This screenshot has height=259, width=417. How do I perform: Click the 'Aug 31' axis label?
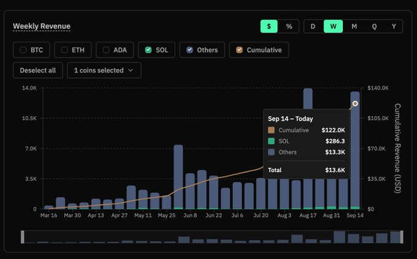click(331, 216)
